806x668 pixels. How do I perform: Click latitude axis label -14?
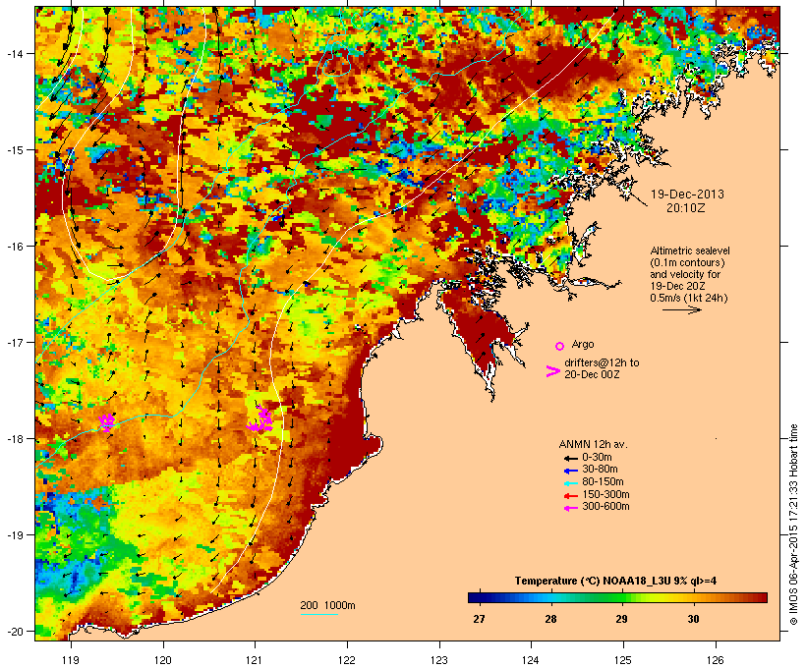click(14, 53)
